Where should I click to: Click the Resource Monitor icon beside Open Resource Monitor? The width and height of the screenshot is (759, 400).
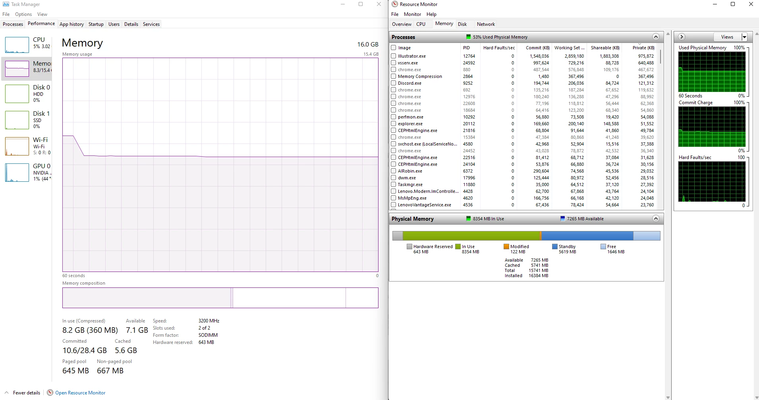(x=50, y=392)
